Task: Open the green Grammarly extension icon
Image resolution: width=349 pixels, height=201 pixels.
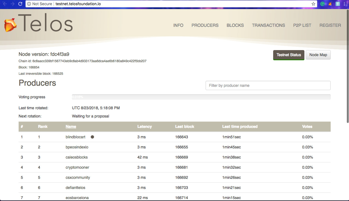Action: tap(323, 4)
